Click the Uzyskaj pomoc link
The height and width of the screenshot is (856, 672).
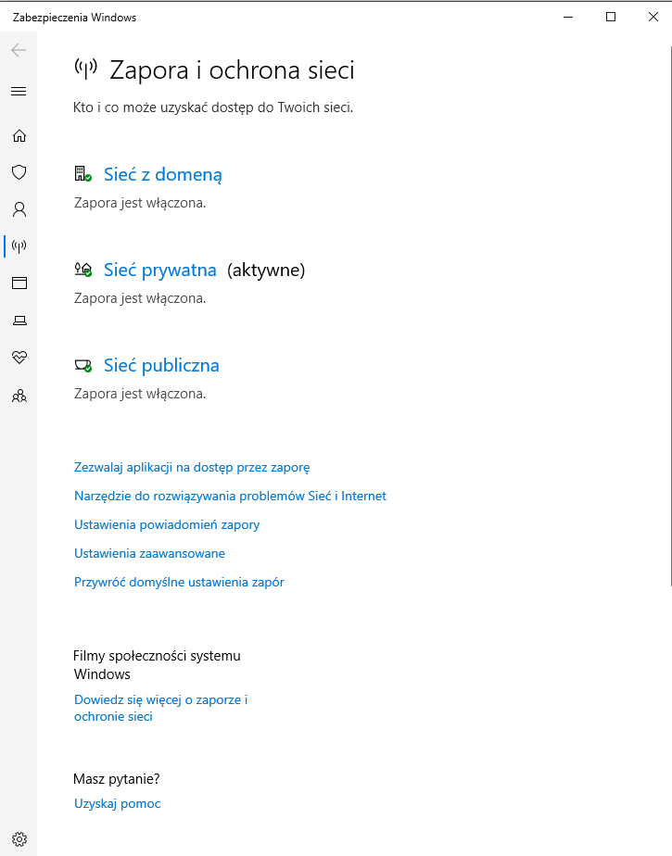[x=118, y=804]
